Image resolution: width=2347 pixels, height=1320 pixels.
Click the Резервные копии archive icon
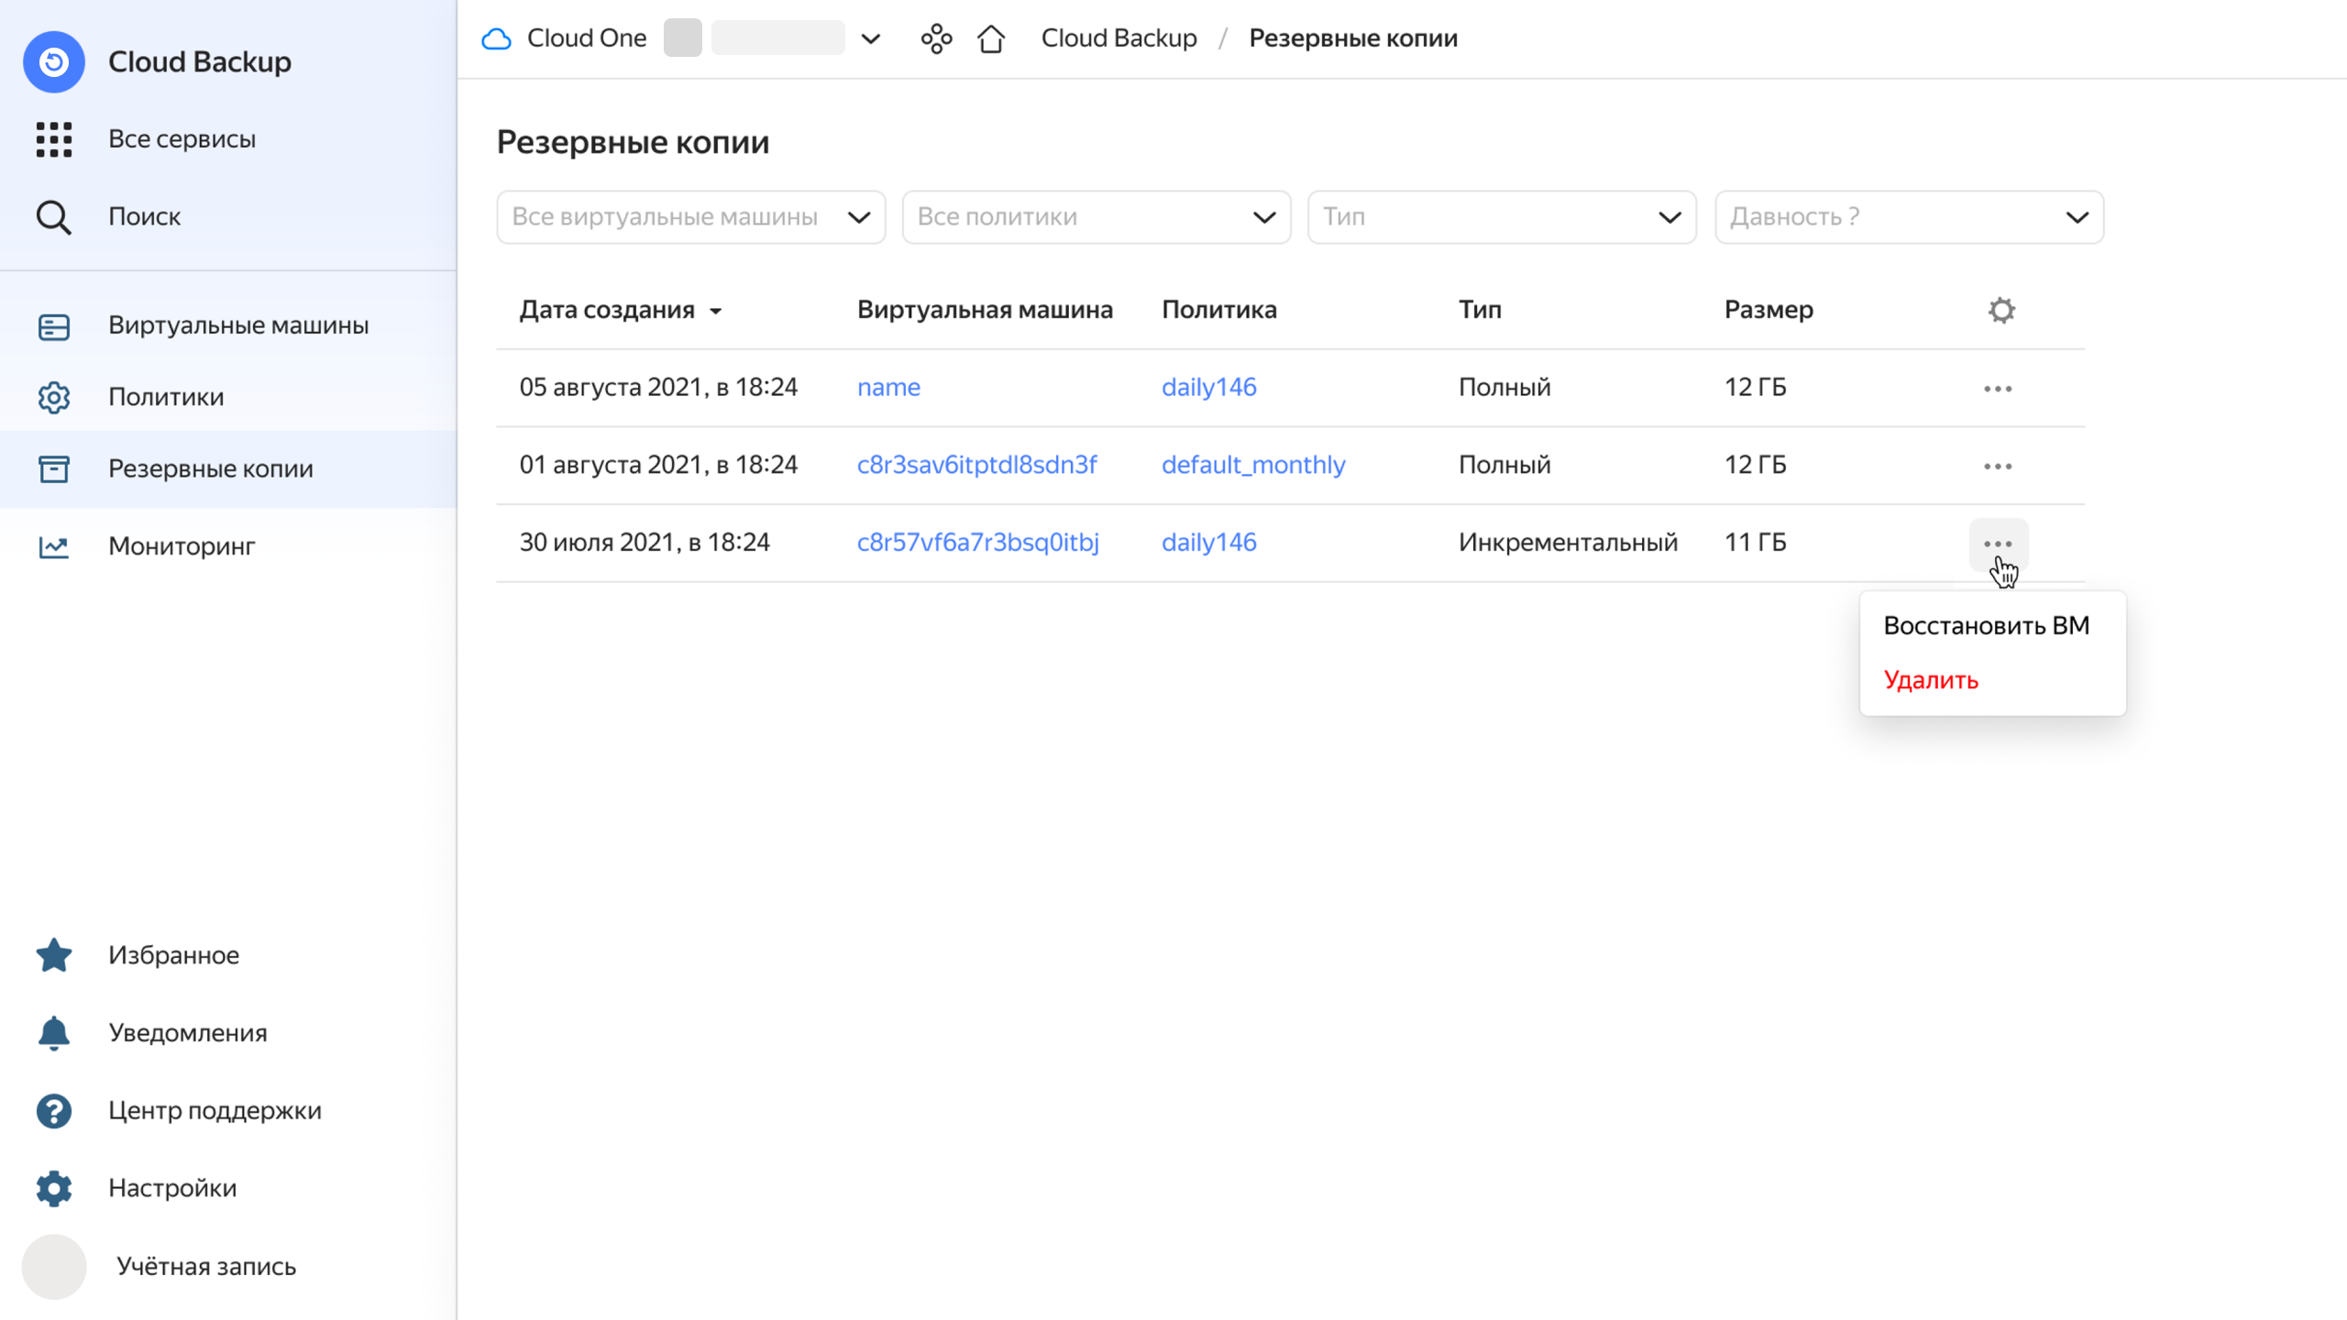[54, 468]
